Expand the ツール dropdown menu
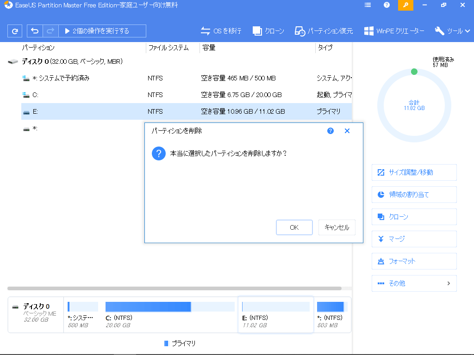 click(452, 31)
